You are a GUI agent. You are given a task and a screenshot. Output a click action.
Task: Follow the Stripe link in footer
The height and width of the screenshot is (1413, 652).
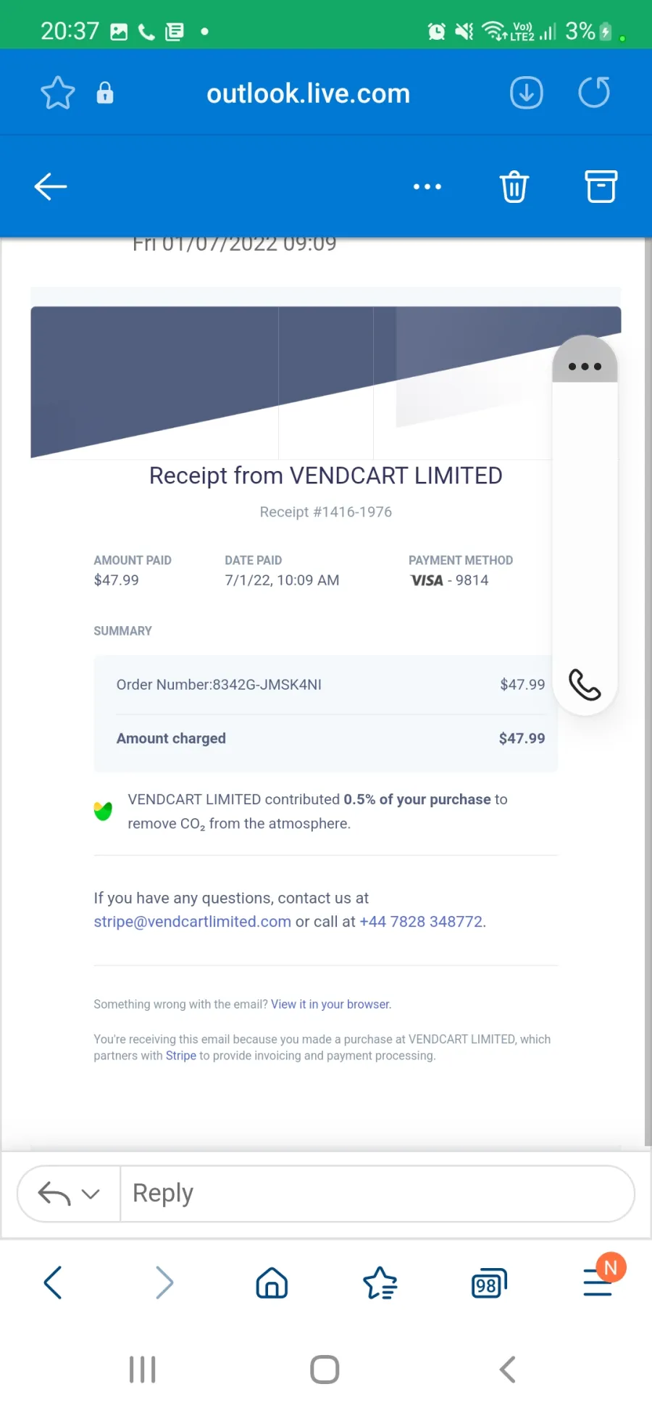click(x=181, y=1055)
